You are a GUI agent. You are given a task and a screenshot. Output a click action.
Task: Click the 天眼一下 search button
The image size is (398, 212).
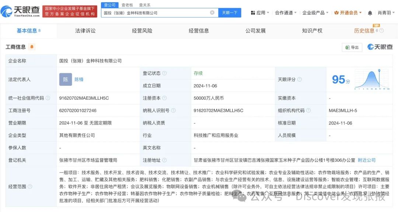(229, 12)
